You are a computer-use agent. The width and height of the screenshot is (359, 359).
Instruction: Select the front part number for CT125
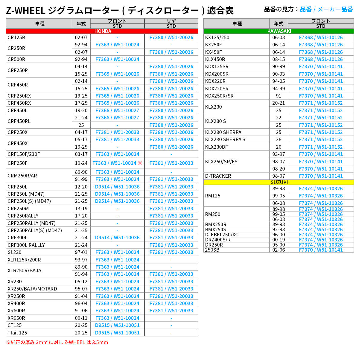click(117, 325)
